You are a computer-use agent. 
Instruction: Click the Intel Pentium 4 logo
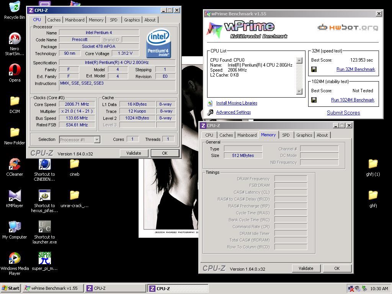[x=158, y=43]
